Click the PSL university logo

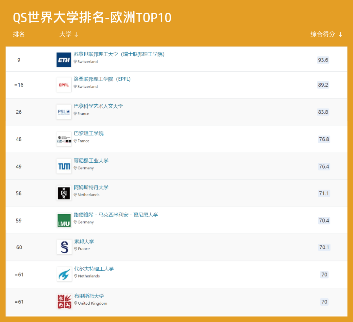pos(64,112)
